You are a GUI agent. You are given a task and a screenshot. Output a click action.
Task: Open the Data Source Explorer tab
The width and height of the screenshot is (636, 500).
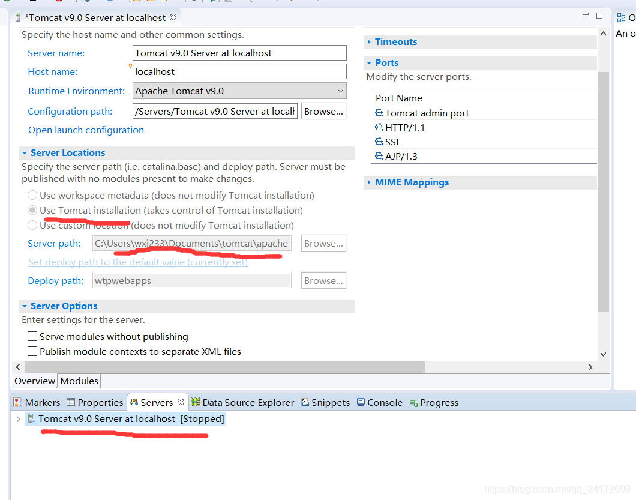point(242,402)
